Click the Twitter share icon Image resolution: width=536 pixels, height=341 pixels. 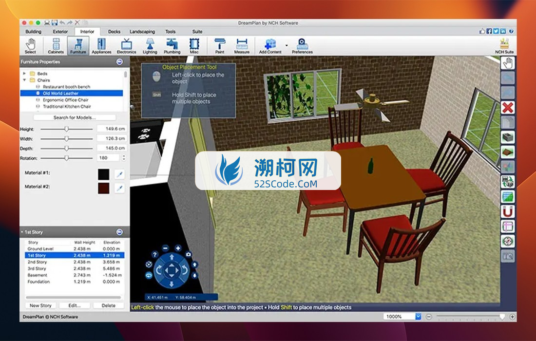[496, 31]
